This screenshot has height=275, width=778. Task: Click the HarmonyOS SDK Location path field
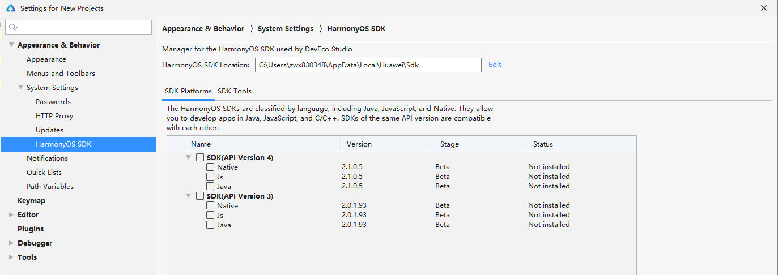point(368,65)
